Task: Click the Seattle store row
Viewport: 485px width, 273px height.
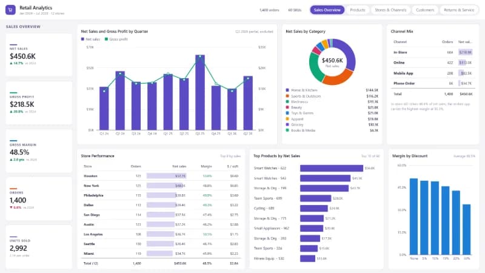Action: coord(161,244)
